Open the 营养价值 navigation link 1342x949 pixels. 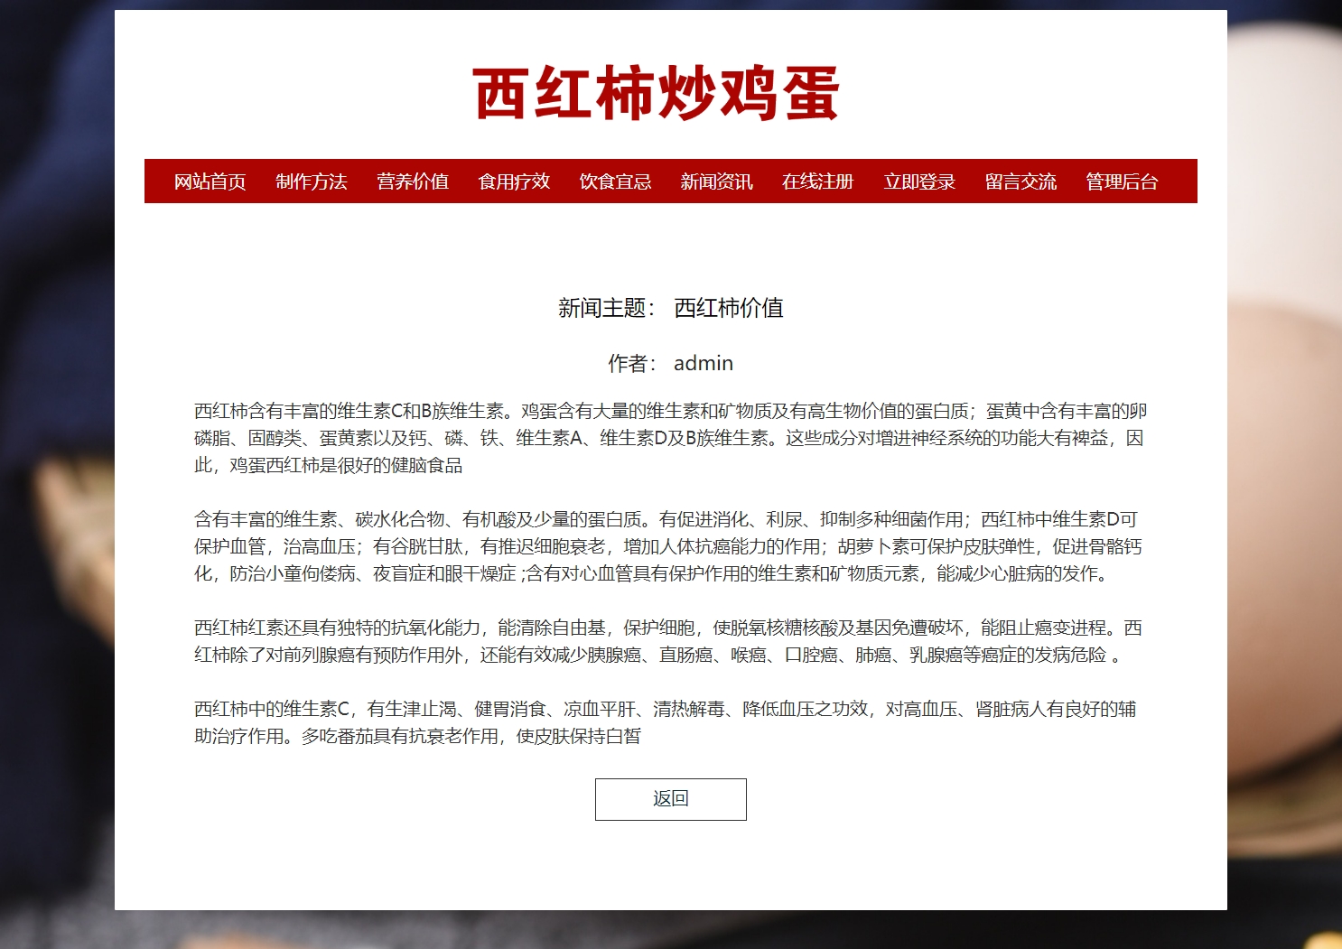[413, 181]
